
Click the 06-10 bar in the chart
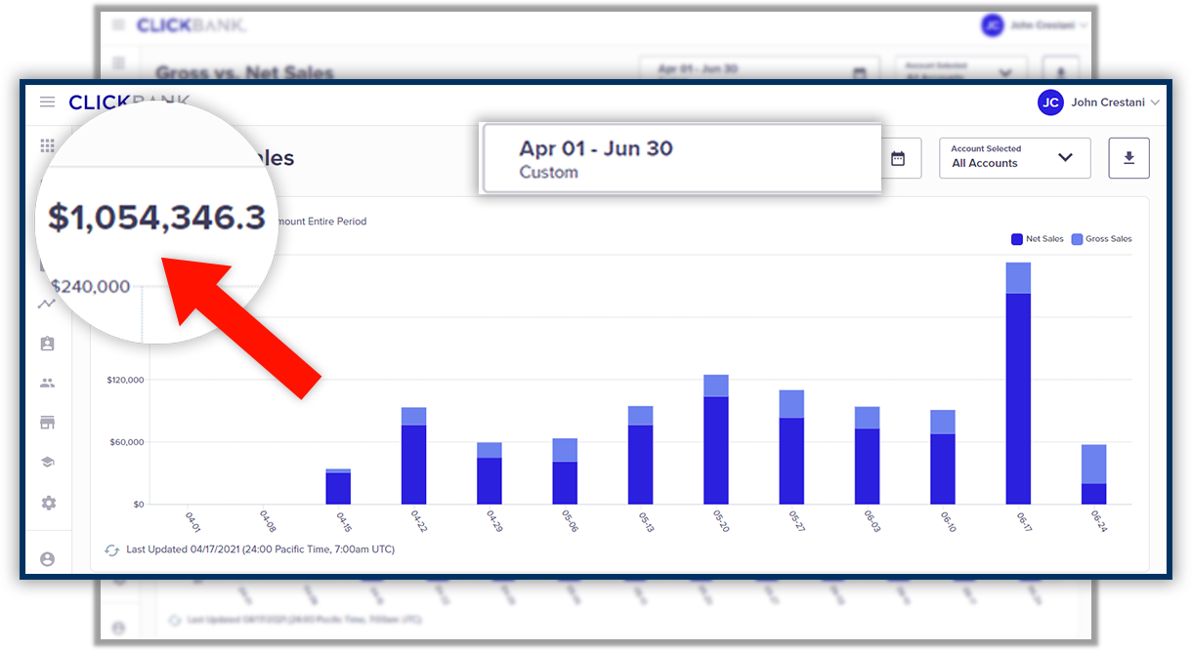click(943, 457)
